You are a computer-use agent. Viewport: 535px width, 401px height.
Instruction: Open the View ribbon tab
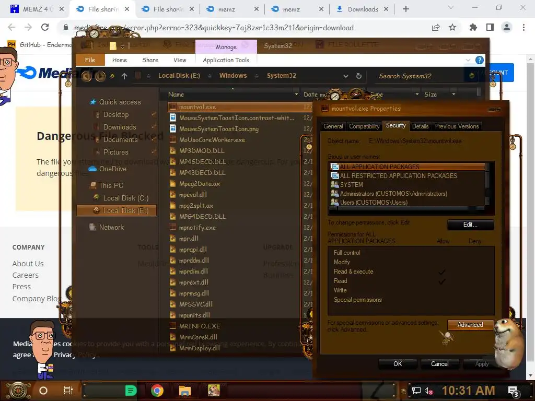180,60
